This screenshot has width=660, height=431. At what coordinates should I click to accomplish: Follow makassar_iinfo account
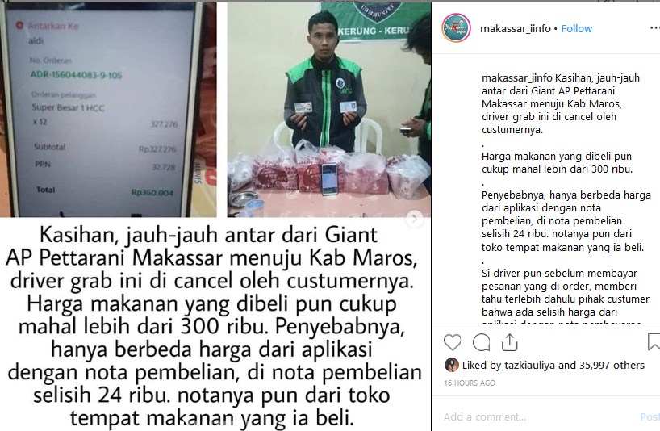point(576,28)
